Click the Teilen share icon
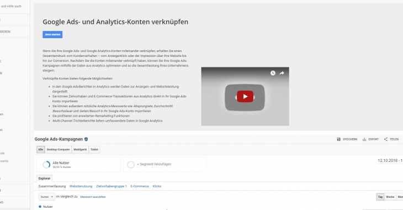403x210 pixels. (385, 139)
